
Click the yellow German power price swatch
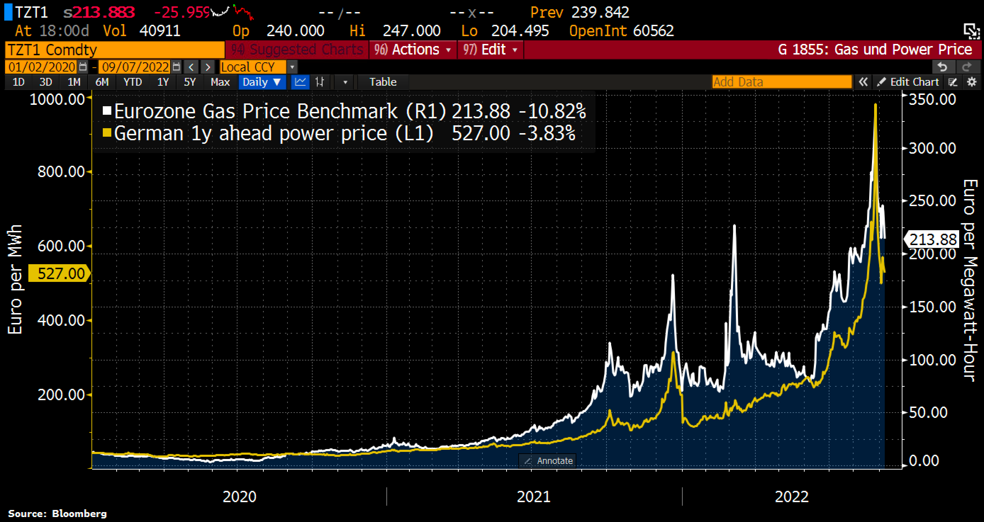(107, 133)
